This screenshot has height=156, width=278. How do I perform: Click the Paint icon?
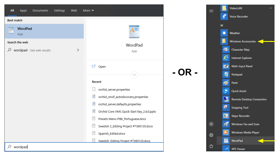pos(226,83)
